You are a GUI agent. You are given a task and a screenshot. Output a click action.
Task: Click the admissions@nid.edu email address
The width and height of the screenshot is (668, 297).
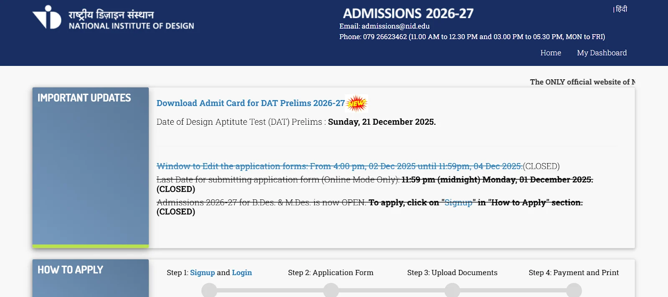tap(395, 26)
